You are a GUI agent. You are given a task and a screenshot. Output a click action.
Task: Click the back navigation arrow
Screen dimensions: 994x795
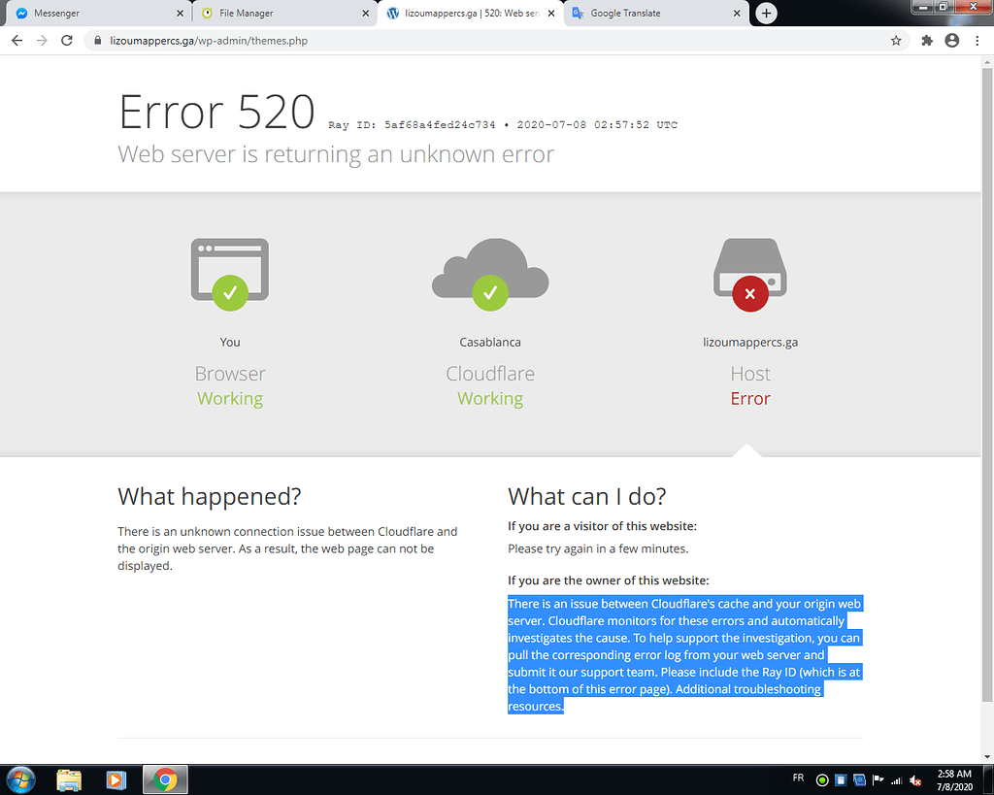(17, 41)
